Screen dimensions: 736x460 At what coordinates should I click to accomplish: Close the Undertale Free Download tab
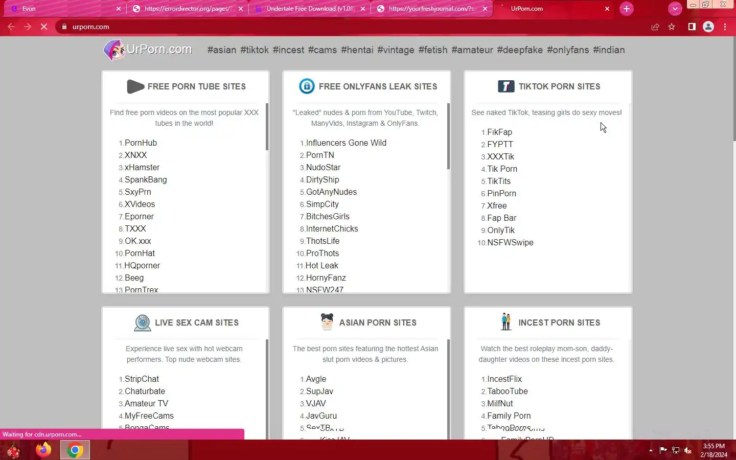pos(363,9)
